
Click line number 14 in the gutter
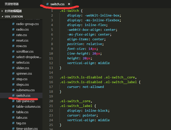click(x=51, y=73)
